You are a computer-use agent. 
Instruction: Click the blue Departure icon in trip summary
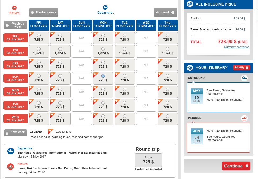11,151
